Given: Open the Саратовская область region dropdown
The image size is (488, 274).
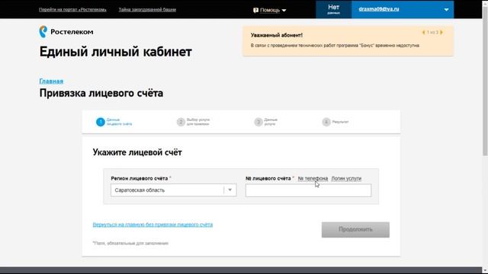Looking at the screenshot, I should click(173, 190).
